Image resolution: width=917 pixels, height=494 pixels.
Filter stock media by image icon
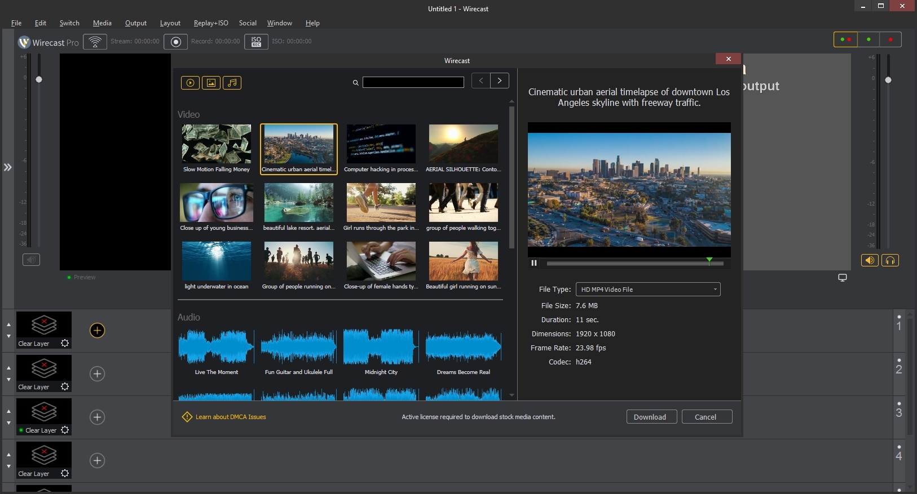tap(211, 83)
